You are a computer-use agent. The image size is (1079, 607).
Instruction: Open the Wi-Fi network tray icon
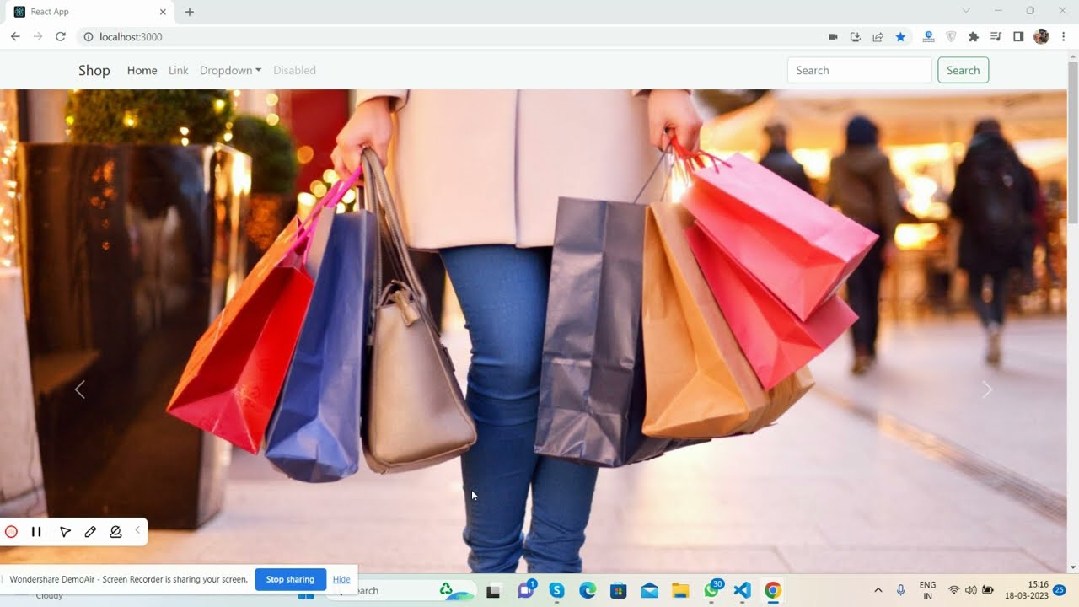(x=954, y=590)
